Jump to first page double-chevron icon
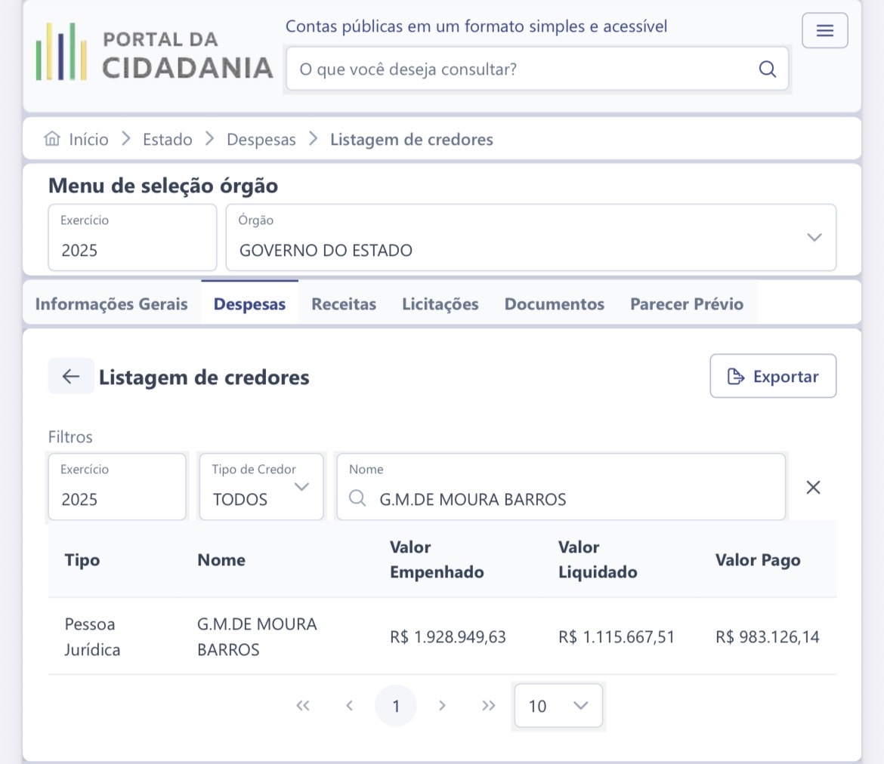884x764 pixels. coord(303,706)
